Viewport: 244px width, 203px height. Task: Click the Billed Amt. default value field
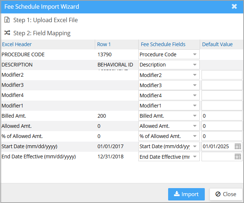[x=221, y=116]
